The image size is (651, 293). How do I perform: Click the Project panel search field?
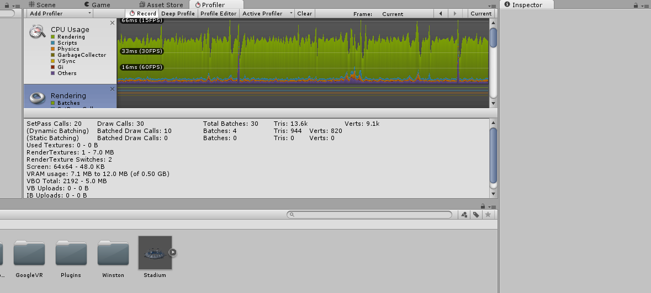click(369, 215)
